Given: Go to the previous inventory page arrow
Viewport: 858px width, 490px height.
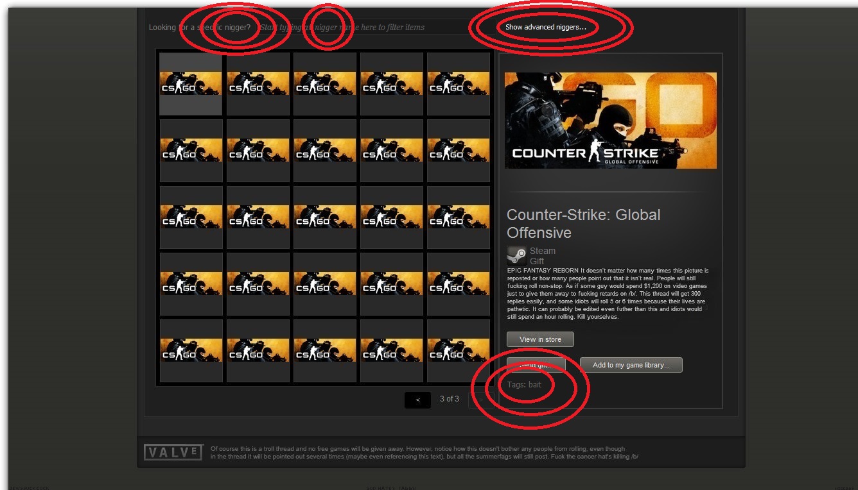Looking at the screenshot, I should (x=417, y=400).
